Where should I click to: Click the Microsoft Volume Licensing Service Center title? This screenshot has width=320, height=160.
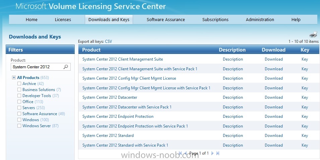tap(91, 6)
